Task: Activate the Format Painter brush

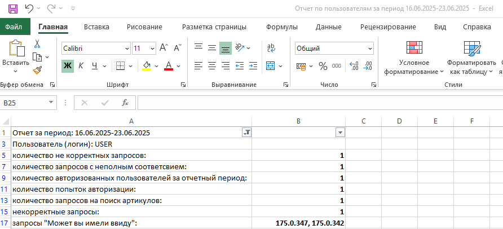Action: click(x=38, y=71)
